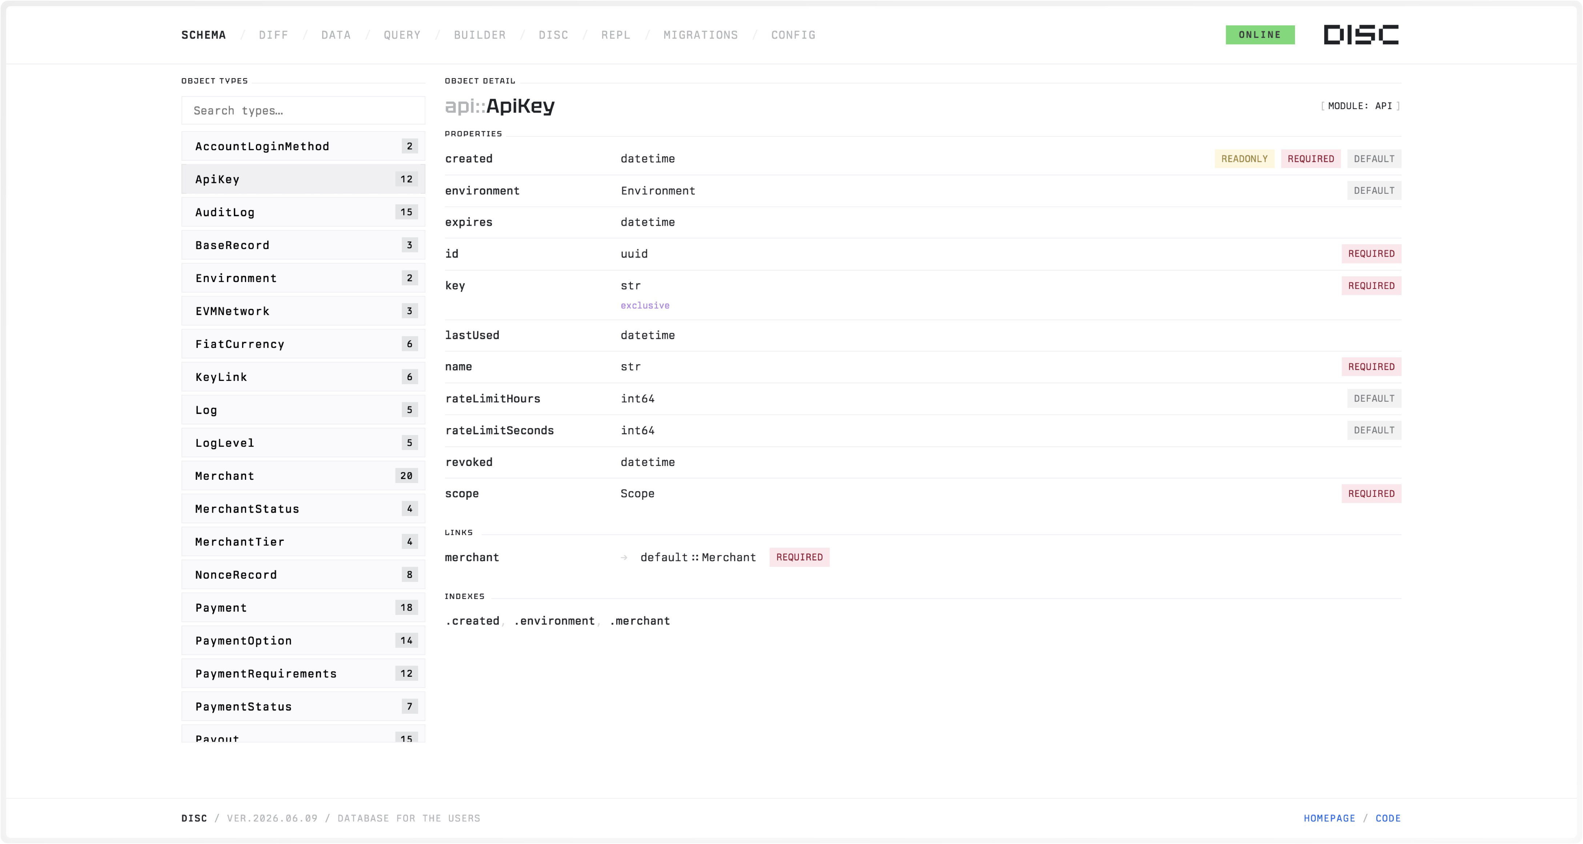This screenshot has height=844, width=1583.
Task: Click the MODULE: API label
Action: coord(1360,106)
